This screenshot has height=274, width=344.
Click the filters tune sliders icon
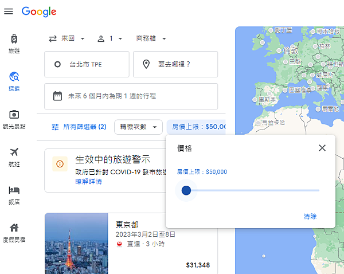pos(55,127)
